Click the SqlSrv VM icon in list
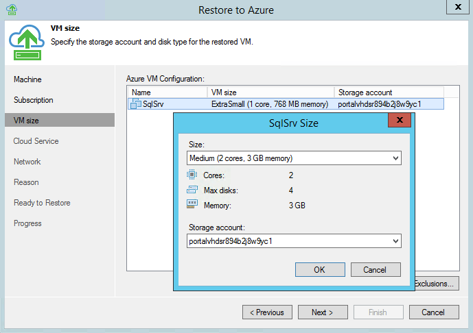 [x=135, y=104]
